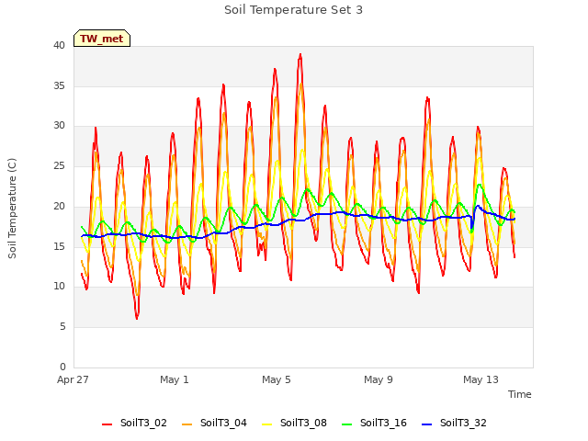Image resolution: width=588 pixels, height=441 pixels.
Task: Click the 40 y-axis tick label
Action: [59, 45]
